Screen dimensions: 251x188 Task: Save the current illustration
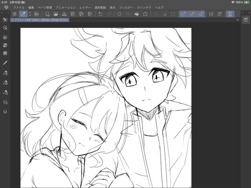click(64, 14)
